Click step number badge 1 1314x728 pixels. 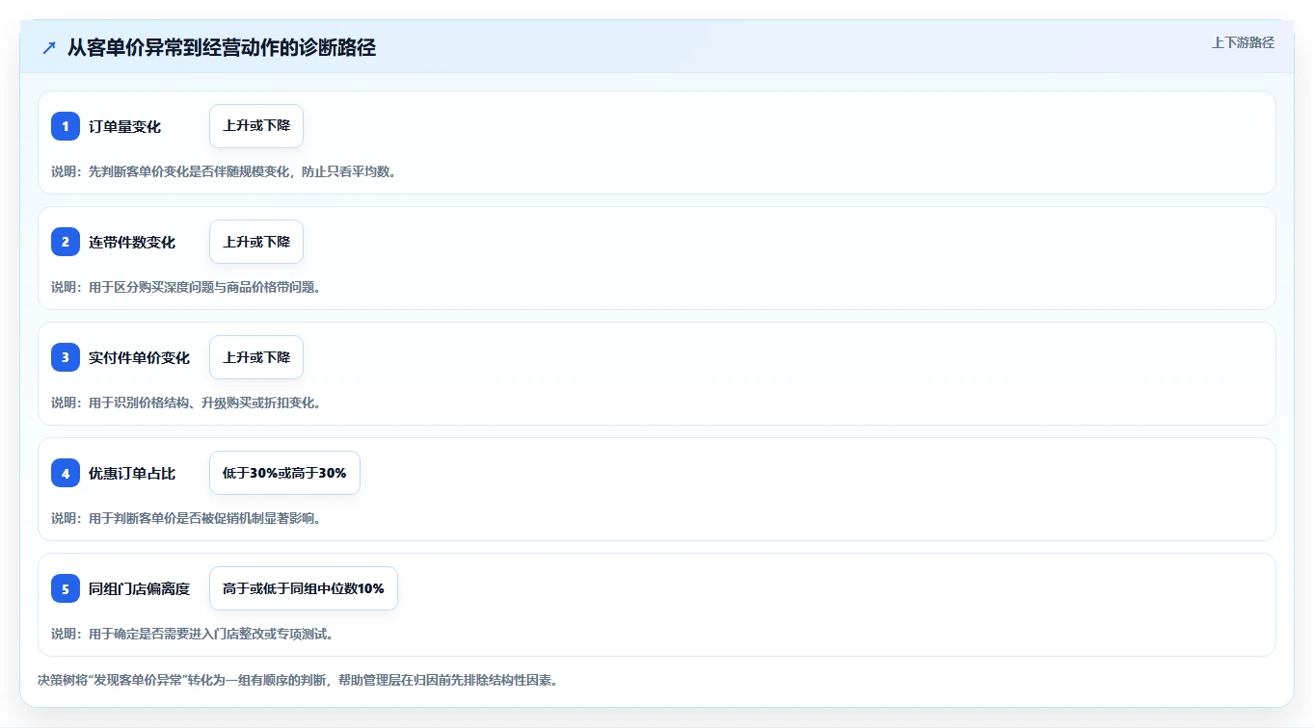66,126
